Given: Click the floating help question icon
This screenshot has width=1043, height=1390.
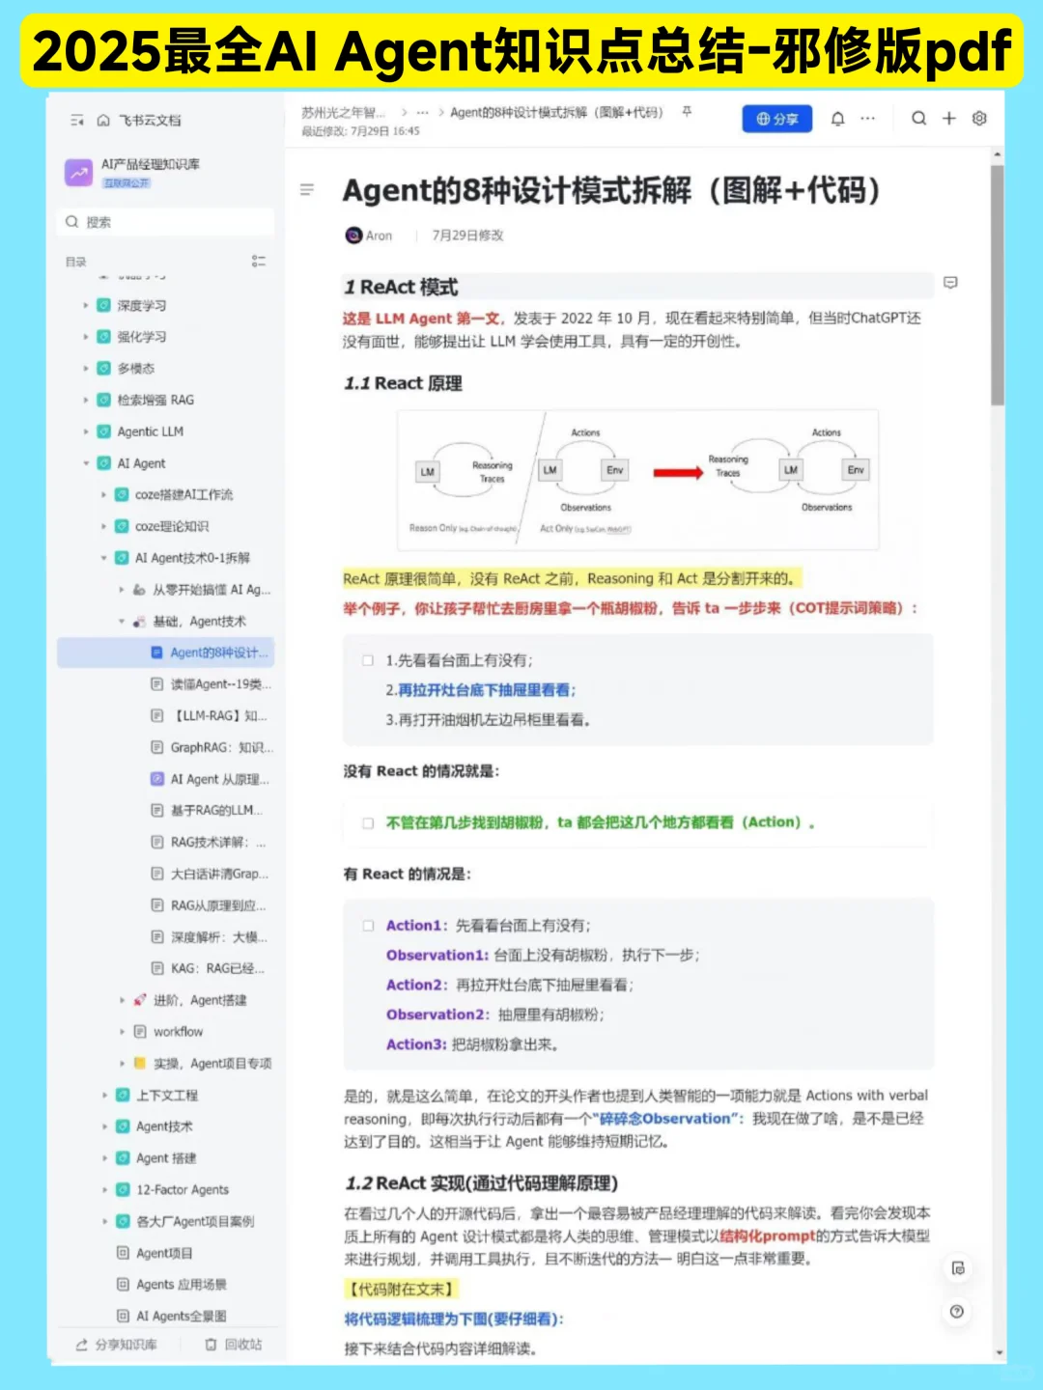Looking at the screenshot, I should pyautogui.click(x=957, y=1312).
